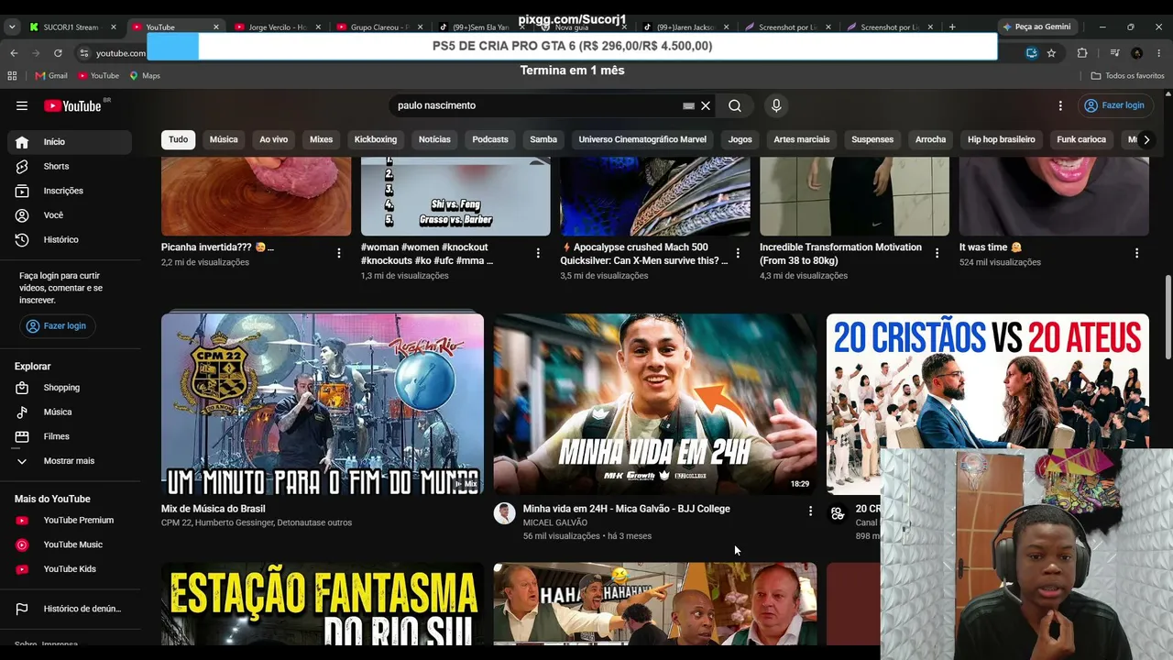Open YouTube settings three-dot menu in header

pos(1060,105)
